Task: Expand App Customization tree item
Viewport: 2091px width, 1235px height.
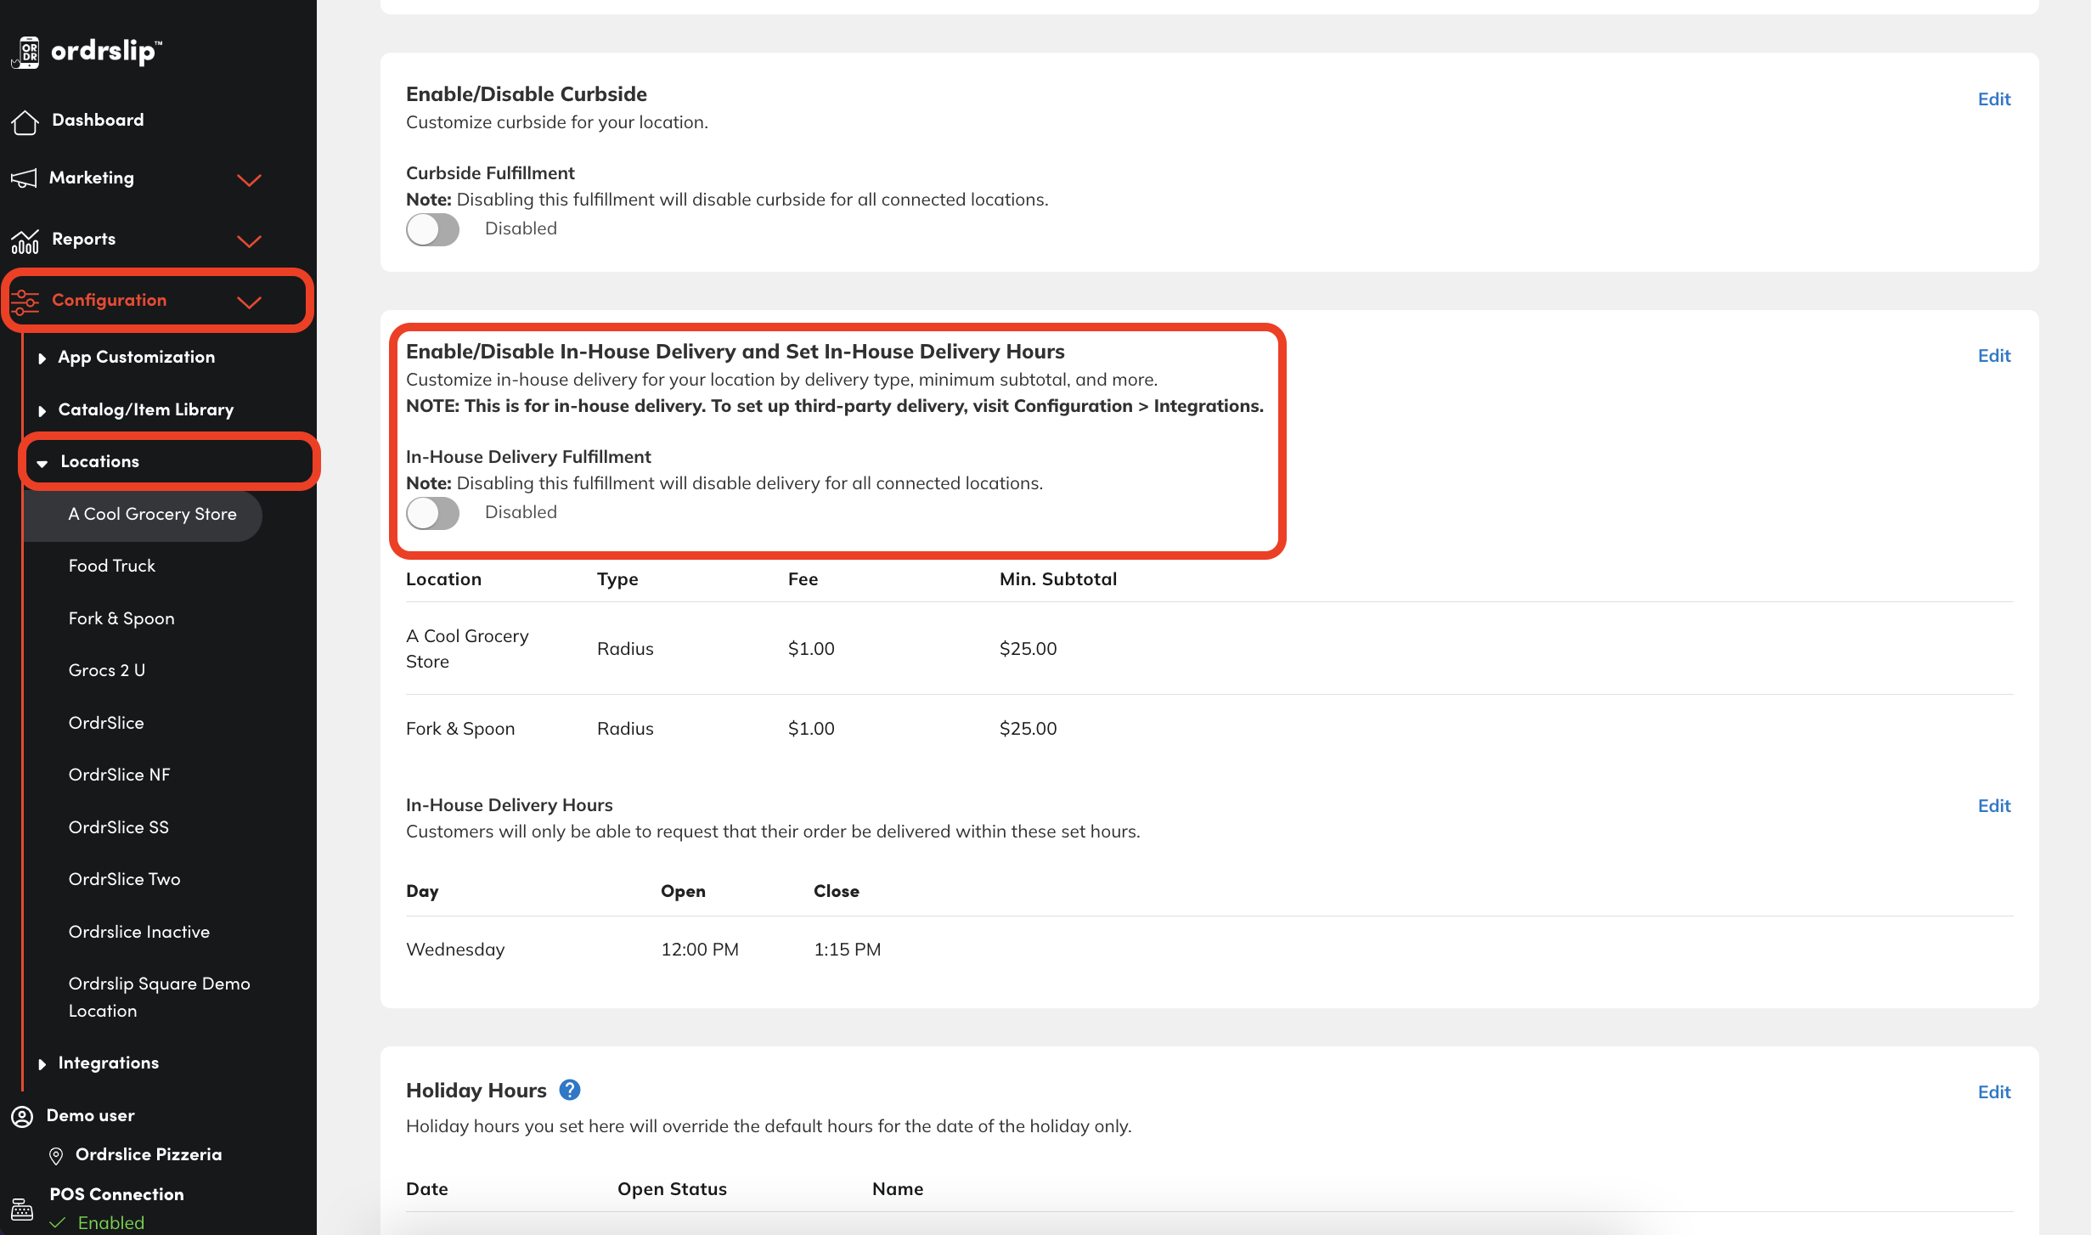Action: tap(42, 358)
